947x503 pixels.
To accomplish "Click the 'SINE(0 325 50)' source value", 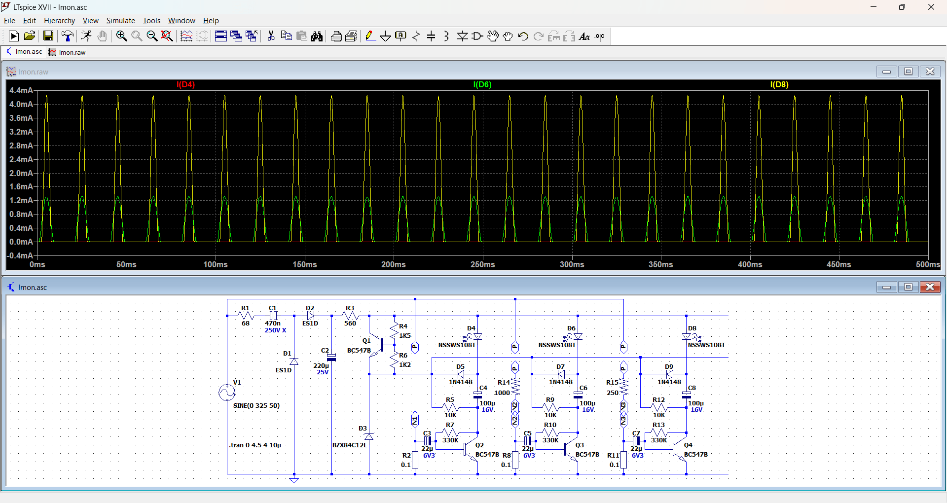I will coord(256,405).
